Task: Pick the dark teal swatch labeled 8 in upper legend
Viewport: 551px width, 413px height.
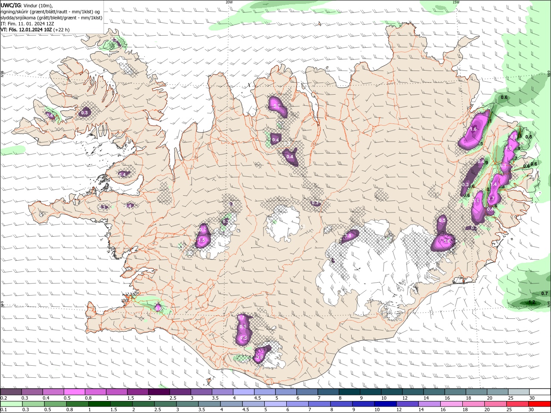Action: coord(349,392)
